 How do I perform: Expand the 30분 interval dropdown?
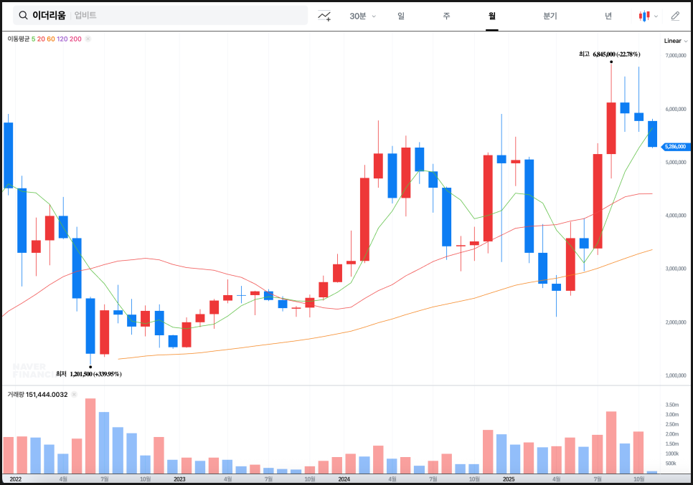tap(362, 16)
